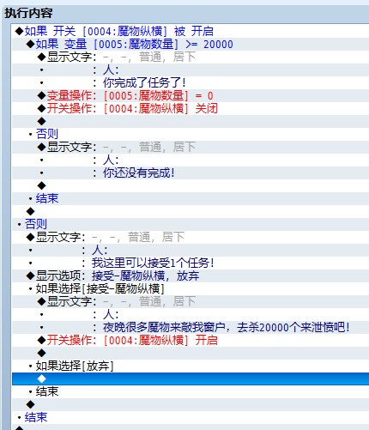Select the 如果 开关 [0004:魔物纵横] 被 开启 row

click(191, 31)
